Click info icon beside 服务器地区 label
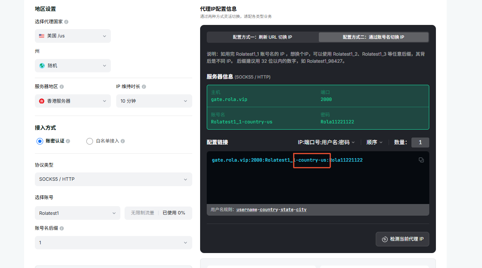Viewport: 482px width, 268px height. point(62,87)
